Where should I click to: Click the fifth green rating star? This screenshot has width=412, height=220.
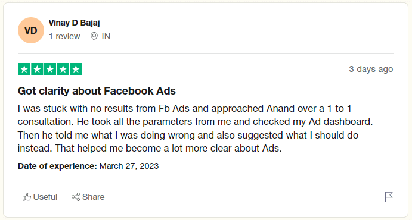(76, 69)
